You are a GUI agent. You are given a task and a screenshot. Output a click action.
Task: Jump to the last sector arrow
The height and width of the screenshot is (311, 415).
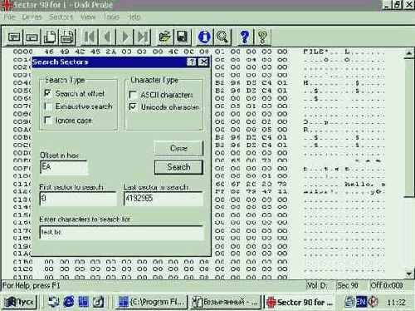(143, 37)
